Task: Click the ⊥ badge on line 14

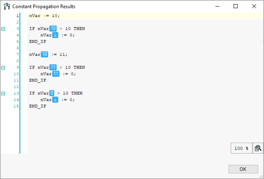Action: tap(55, 100)
